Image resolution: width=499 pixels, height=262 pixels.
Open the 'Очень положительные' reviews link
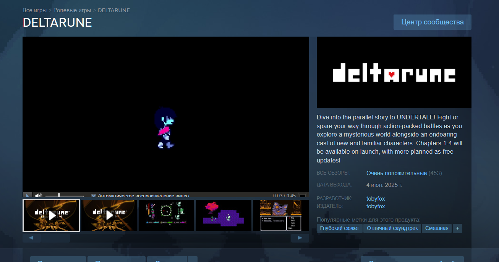397,173
